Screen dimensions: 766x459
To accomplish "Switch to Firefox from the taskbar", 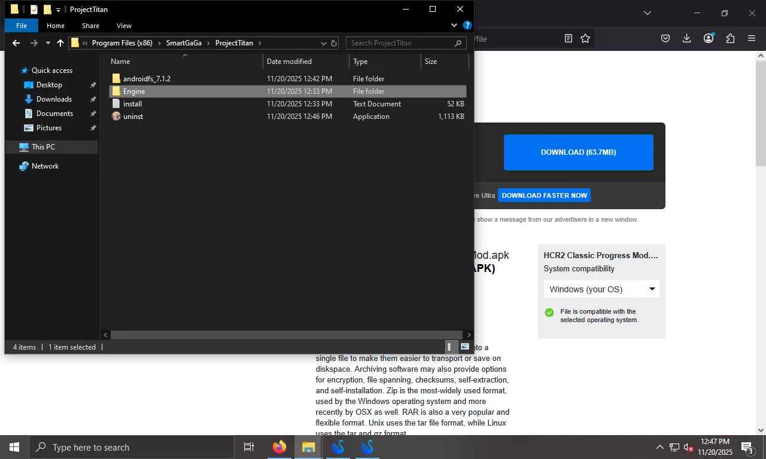I will (x=279, y=447).
